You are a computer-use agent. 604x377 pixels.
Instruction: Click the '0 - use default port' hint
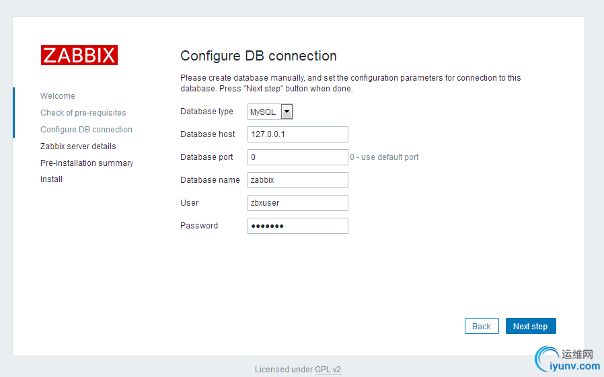384,157
